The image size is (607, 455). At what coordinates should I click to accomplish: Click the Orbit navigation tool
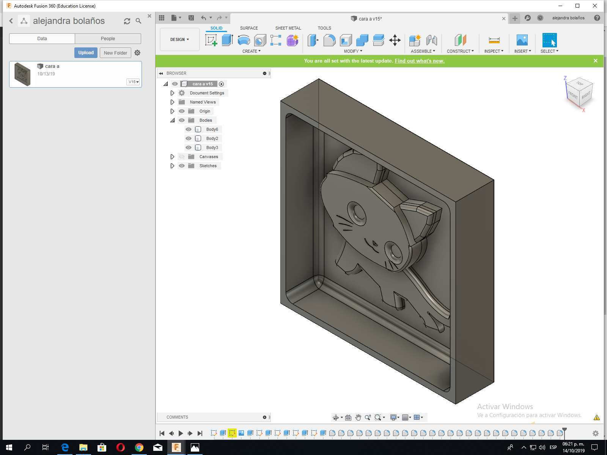pos(336,417)
